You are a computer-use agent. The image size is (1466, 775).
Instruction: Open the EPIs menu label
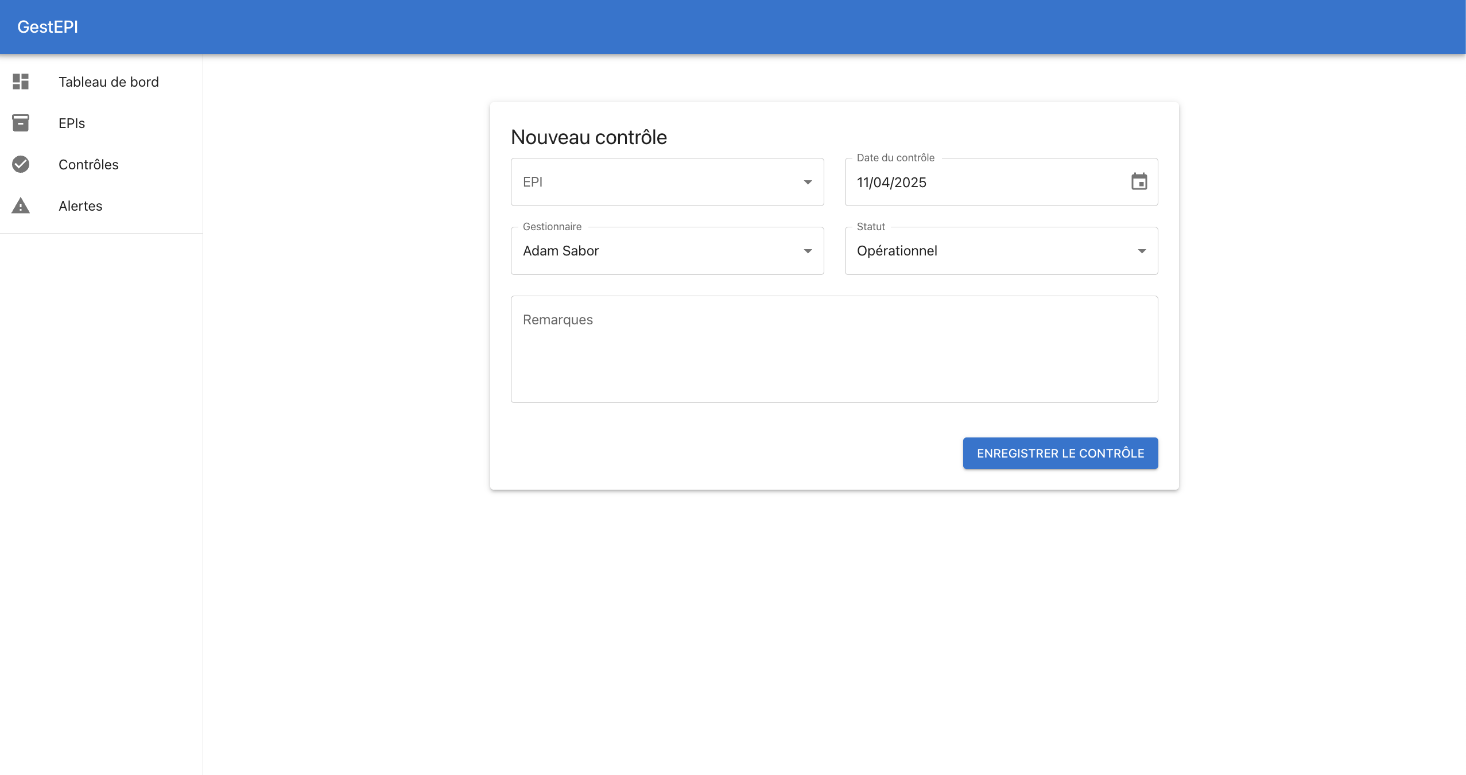point(72,123)
